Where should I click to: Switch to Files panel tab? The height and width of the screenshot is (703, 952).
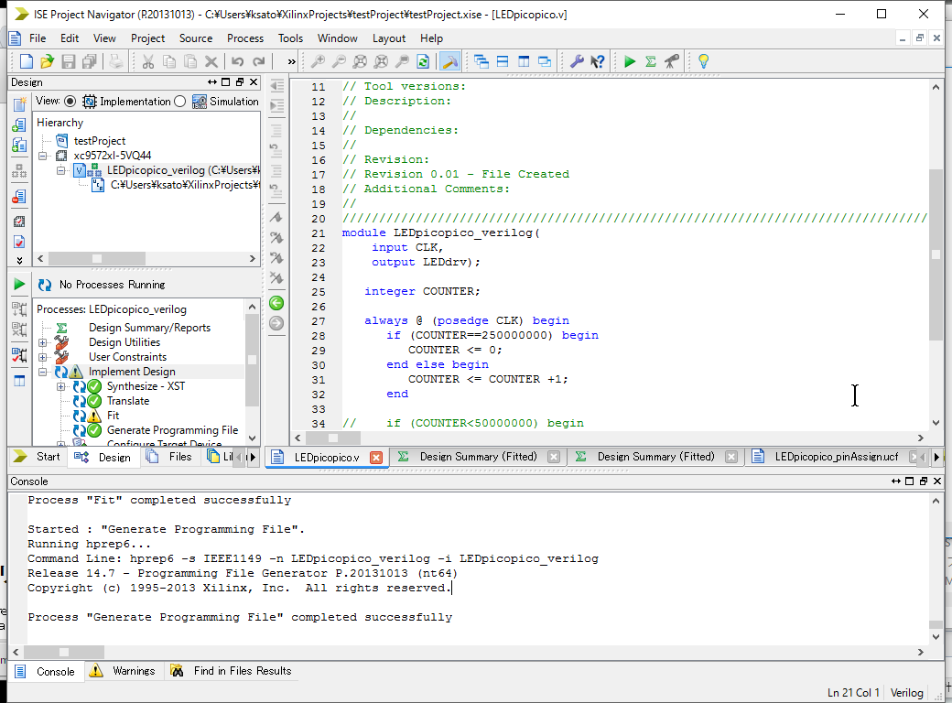point(170,457)
